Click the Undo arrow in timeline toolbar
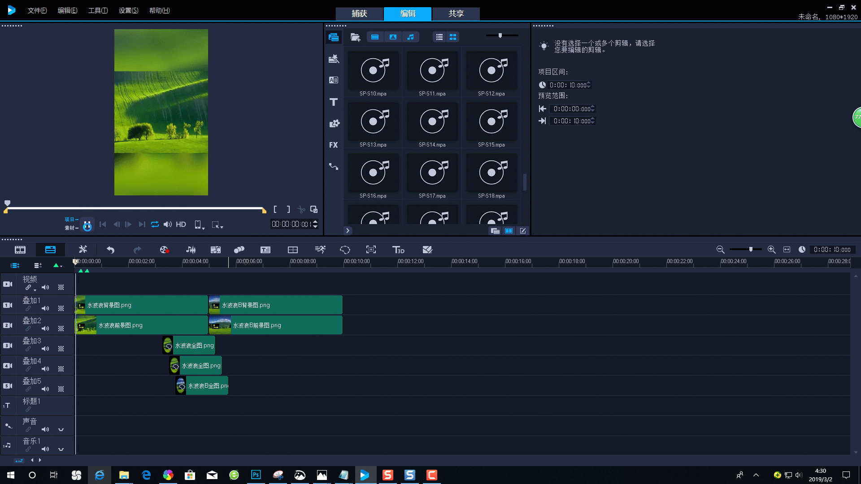The width and height of the screenshot is (861, 484). coord(110,250)
